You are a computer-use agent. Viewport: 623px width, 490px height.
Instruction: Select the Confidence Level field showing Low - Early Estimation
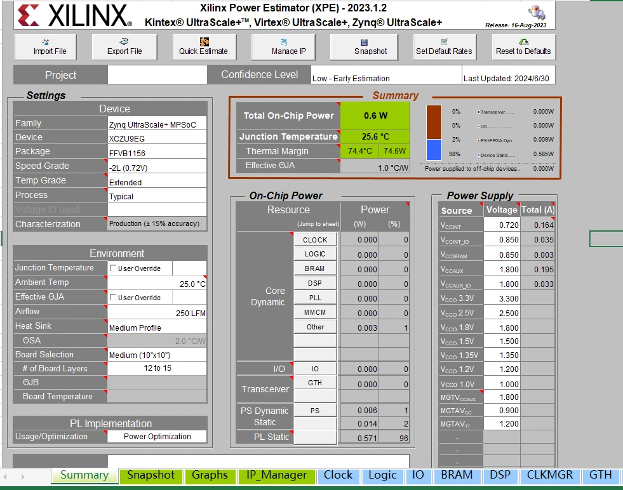pyautogui.click(x=385, y=75)
